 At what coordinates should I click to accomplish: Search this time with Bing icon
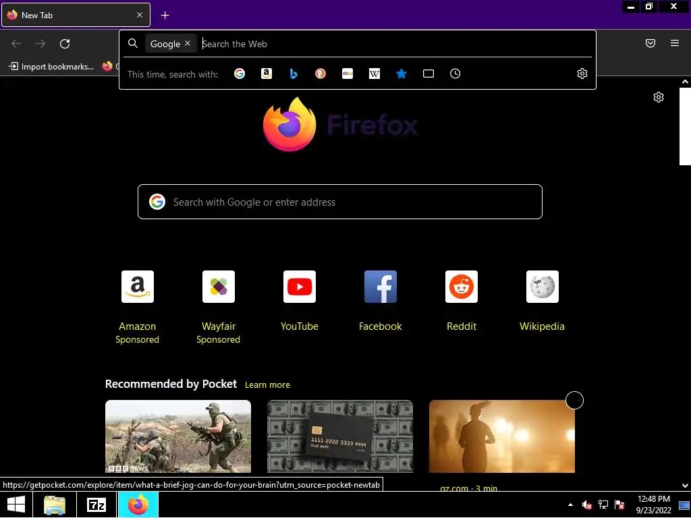tap(294, 74)
